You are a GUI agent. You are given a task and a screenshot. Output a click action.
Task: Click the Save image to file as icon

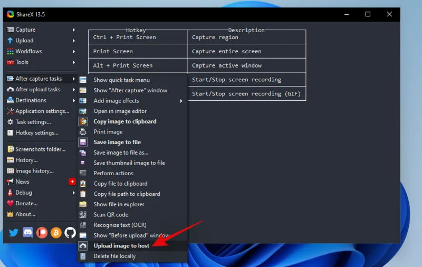click(83, 152)
